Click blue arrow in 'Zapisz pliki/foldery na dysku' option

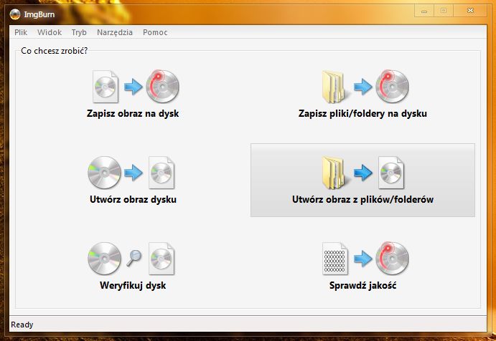click(362, 87)
